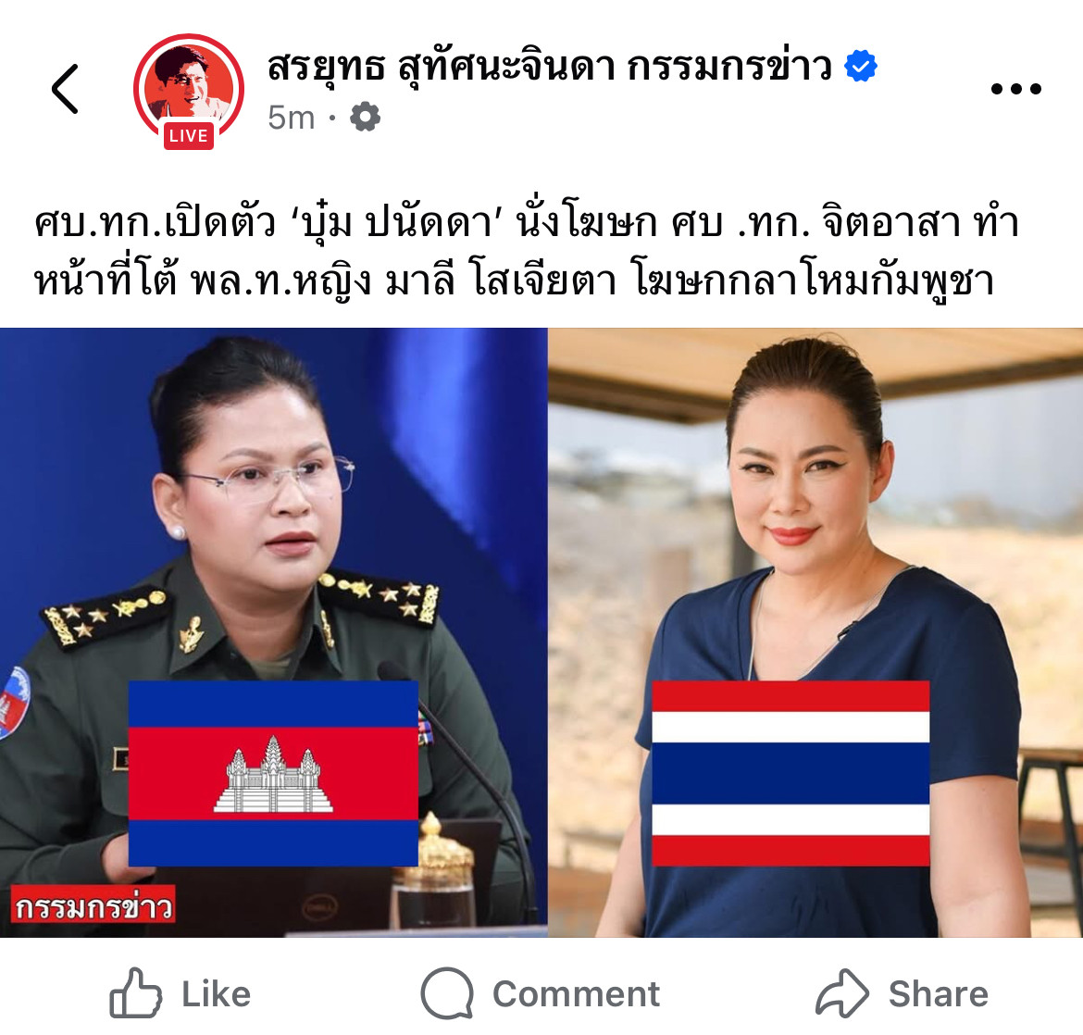The height and width of the screenshot is (1035, 1083).
Task: Click the 5m post timestamp
Action: pyautogui.click(x=291, y=118)
